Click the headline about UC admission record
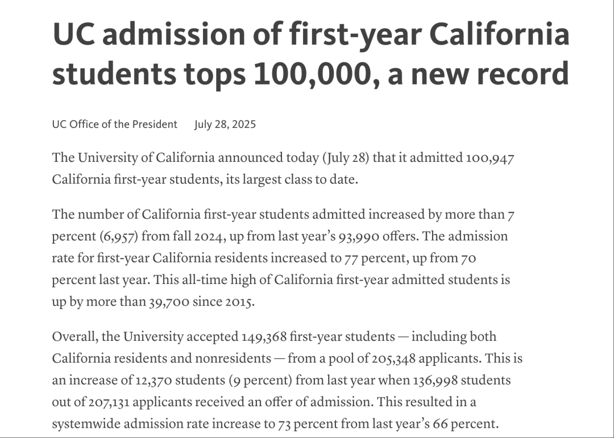The image size is (614, 438). (310, 53)
